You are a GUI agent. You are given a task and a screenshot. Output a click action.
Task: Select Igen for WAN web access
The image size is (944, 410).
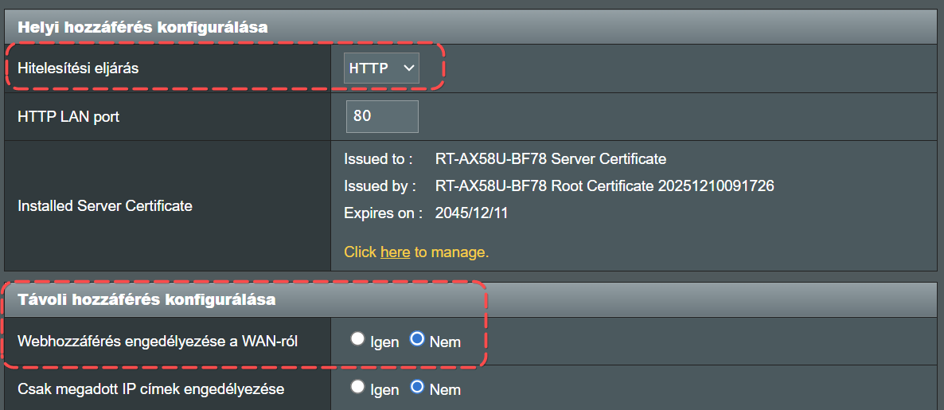pos(357,340)
